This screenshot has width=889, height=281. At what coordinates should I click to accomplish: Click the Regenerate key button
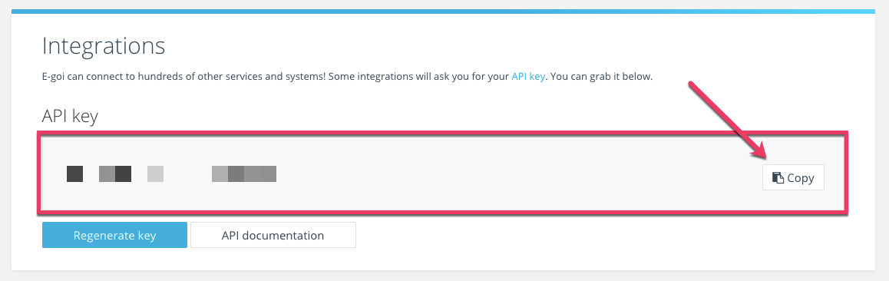coord(114,235)
